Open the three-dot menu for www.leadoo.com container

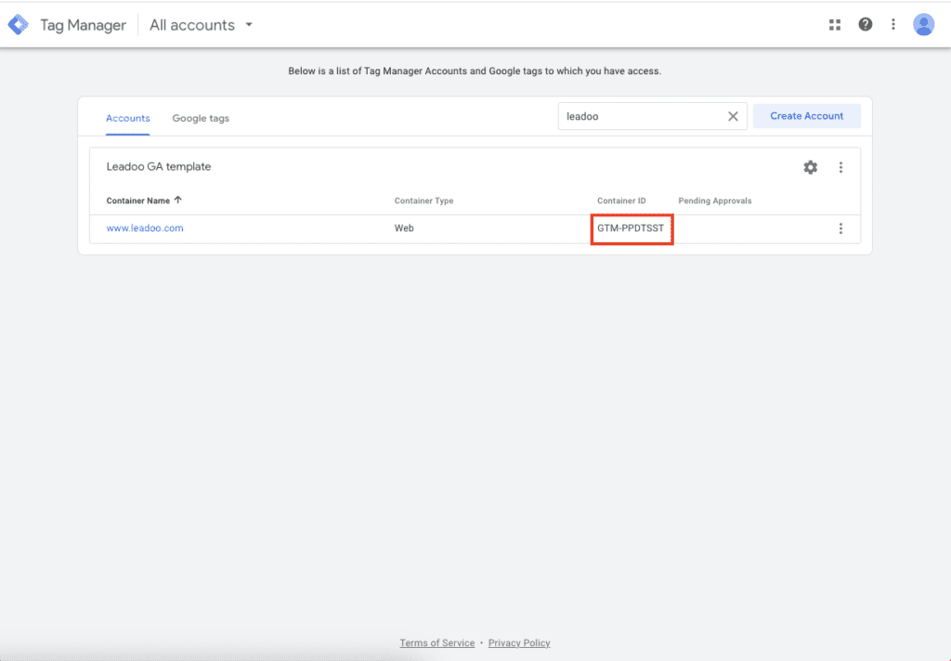point(840,227)
